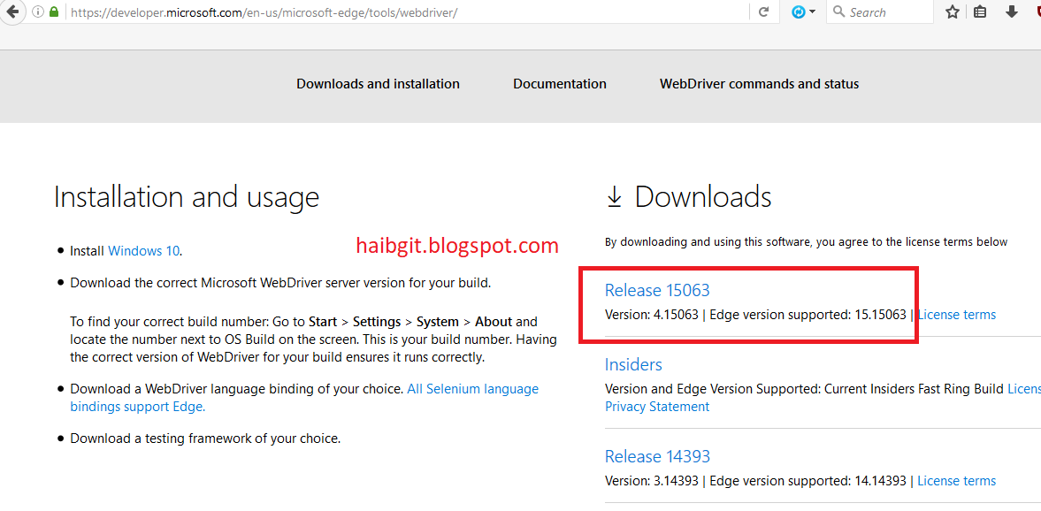Select the Documentation menu item

pos(559,83)
